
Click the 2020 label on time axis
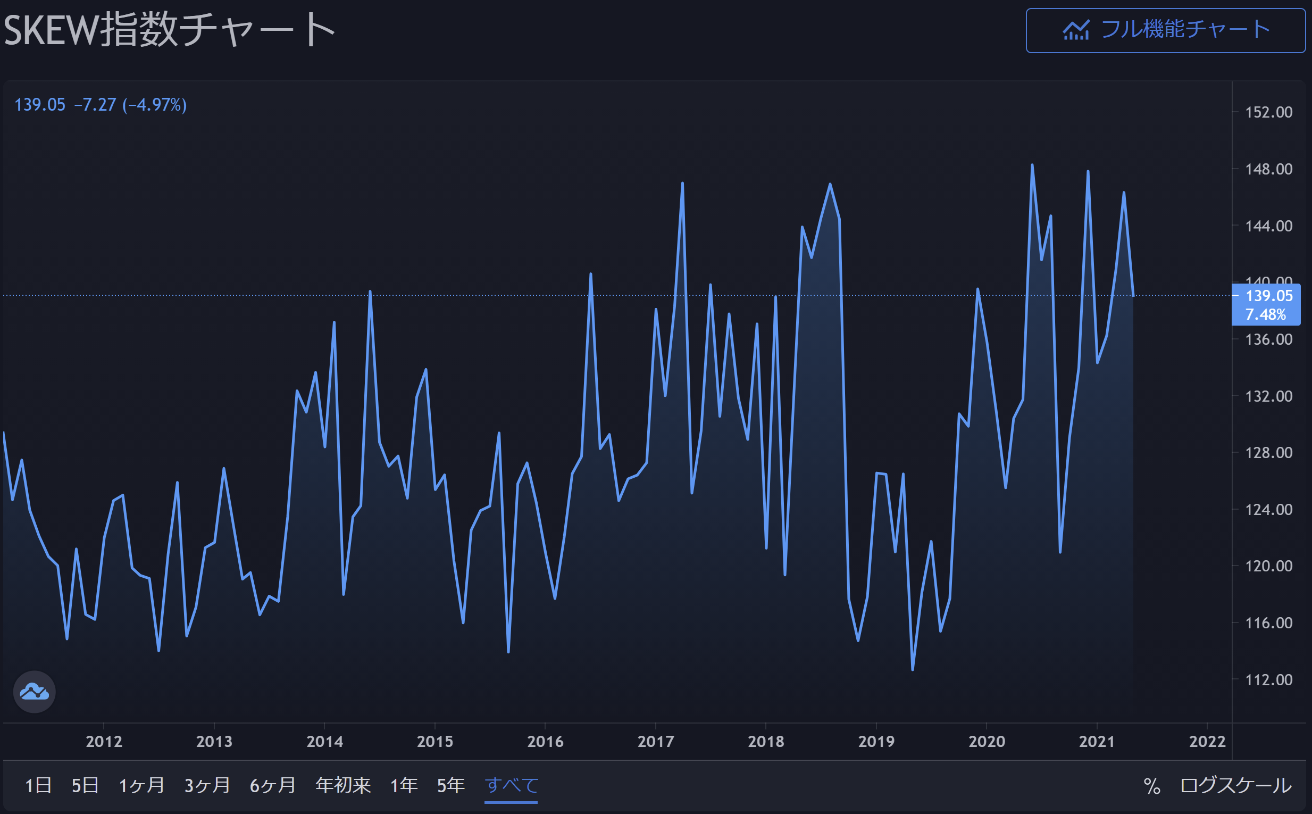(987, 741)
